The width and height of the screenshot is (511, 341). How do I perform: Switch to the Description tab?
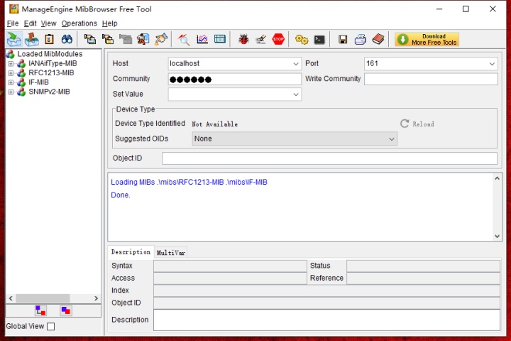point(131,252)
